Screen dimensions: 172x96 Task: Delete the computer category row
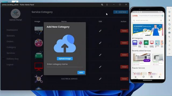tap(124, 67)
